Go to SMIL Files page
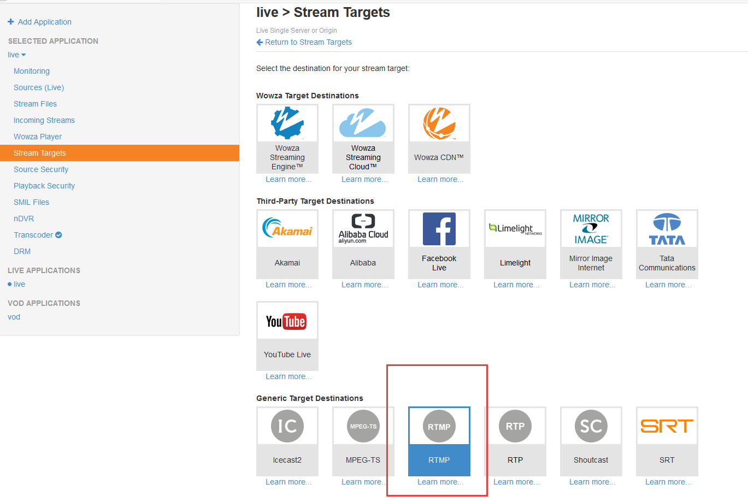The width and height of the screenshot is (748, 502). click(x=31, y=202)
